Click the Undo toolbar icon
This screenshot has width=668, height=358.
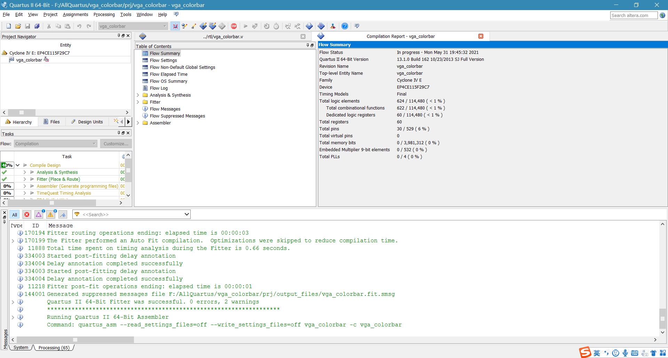pos(79,26)
